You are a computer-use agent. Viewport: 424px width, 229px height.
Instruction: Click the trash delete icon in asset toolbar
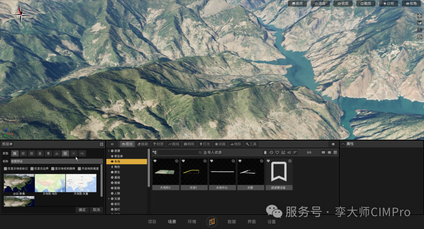pos(265,152)
